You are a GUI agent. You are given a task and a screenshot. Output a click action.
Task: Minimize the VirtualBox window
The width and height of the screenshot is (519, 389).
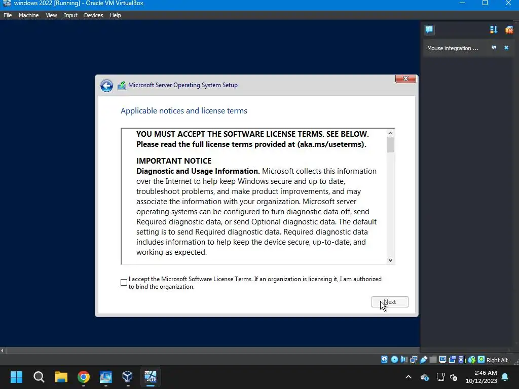(x=462, y=3)
